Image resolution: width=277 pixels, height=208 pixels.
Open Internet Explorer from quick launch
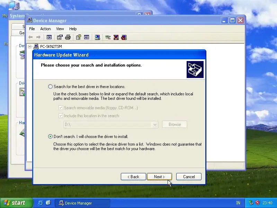(40, 203)
